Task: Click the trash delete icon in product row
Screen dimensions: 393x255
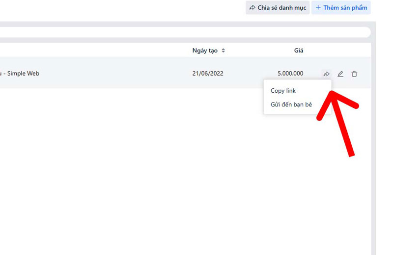Action: click(354, 74)
